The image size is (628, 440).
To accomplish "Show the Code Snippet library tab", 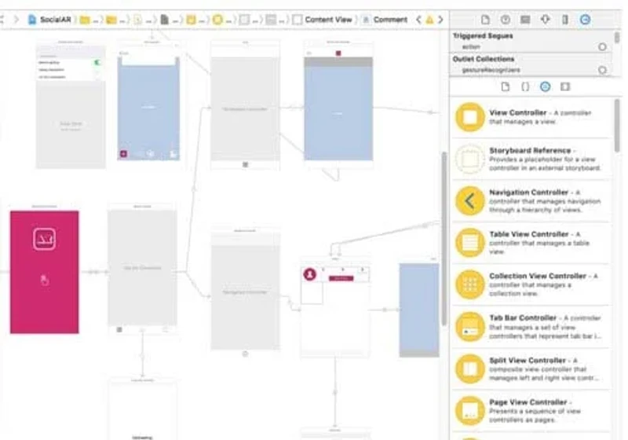I will coord(525,86).
